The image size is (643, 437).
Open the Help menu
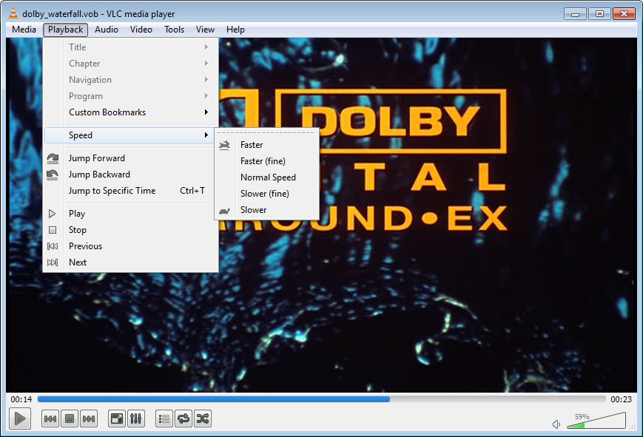235,30
